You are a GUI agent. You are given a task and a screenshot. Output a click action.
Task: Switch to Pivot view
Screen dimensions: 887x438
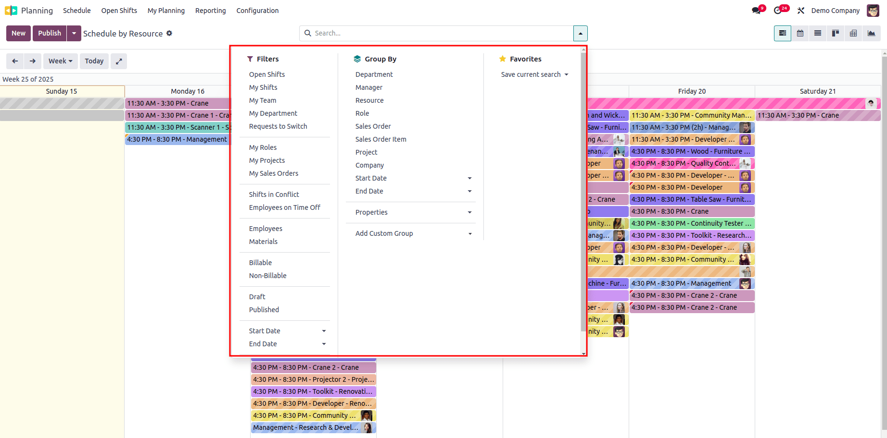click(853, 33)
